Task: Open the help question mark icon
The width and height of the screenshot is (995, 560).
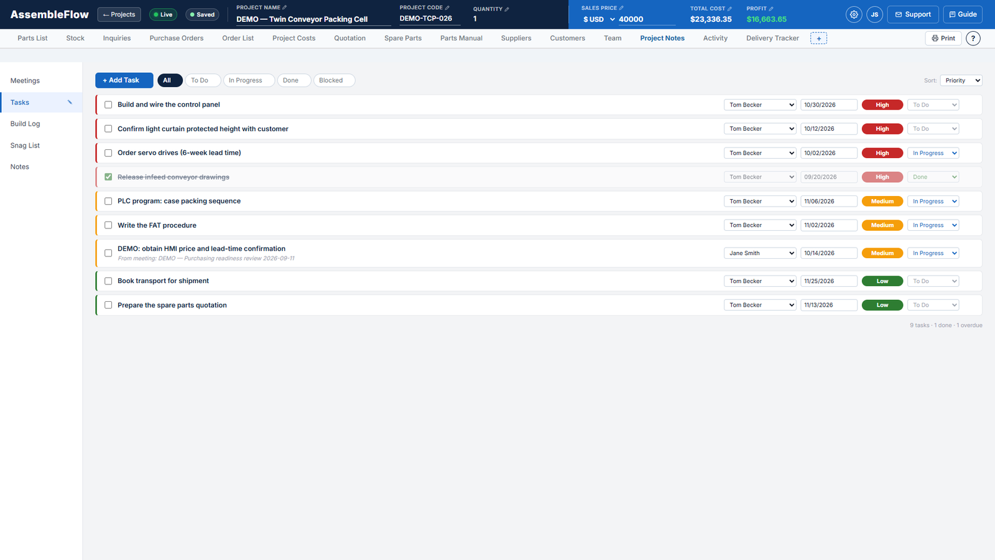Action: click(x=973, y=39)
